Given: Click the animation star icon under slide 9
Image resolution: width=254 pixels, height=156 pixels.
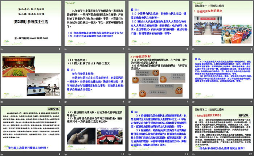Looking at the screenshot, I should click(2, 155).
